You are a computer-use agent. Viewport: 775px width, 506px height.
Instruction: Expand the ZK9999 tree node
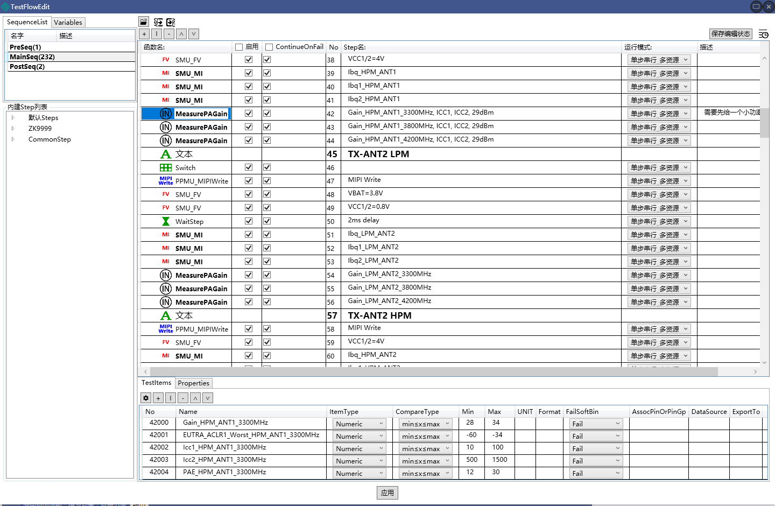(13, 128)
